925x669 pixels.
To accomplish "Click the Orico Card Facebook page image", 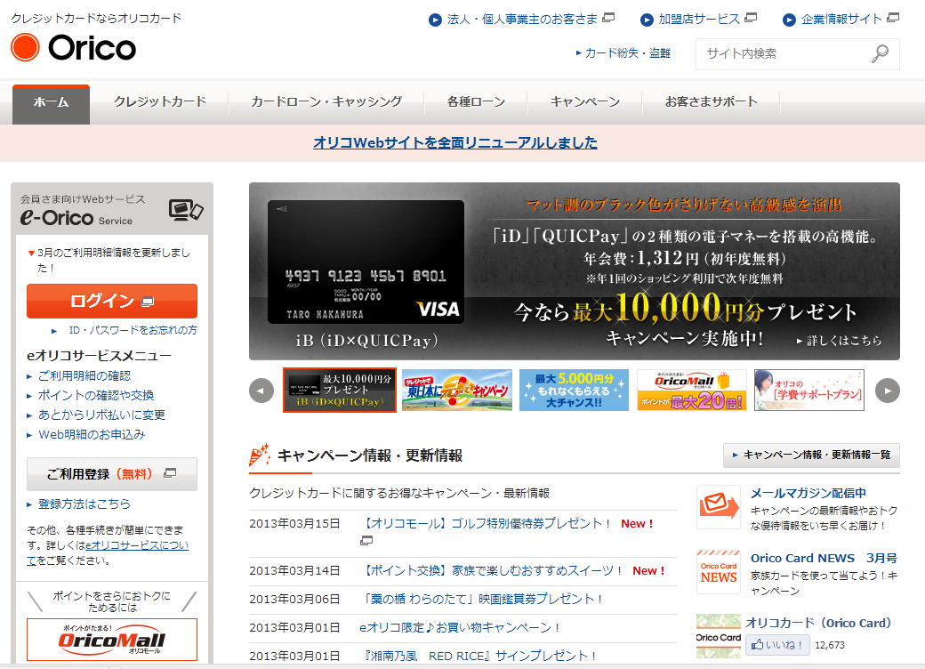I will [719, 636].
